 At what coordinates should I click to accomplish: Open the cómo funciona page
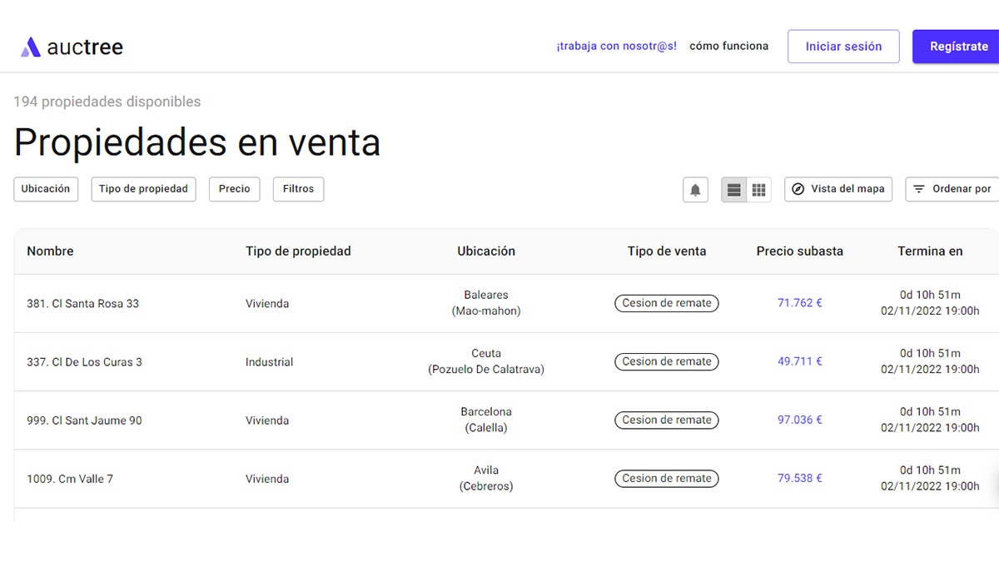click(728, 46)
